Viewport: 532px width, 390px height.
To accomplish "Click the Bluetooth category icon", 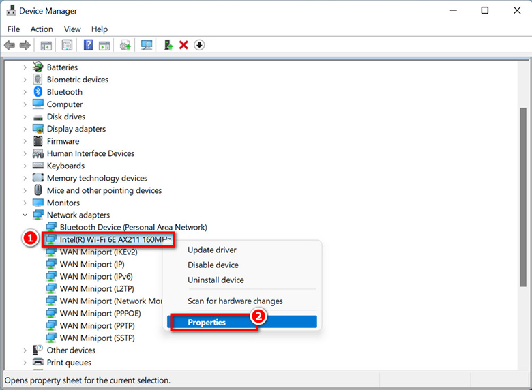I will pyautogui.click(x=38, y=92).
